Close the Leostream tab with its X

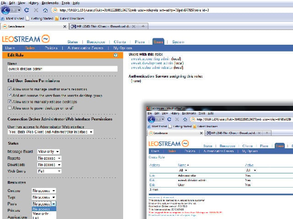pos(65,26)
